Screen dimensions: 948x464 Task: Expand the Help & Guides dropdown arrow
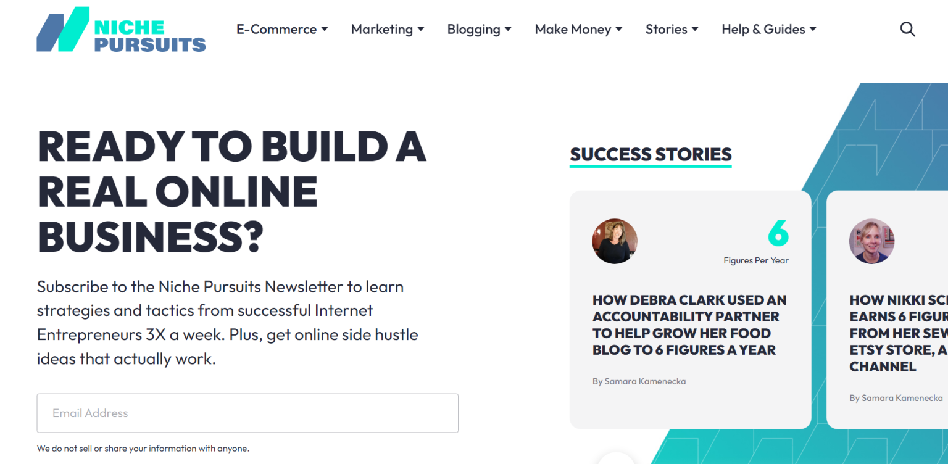[x=813, y=29]
